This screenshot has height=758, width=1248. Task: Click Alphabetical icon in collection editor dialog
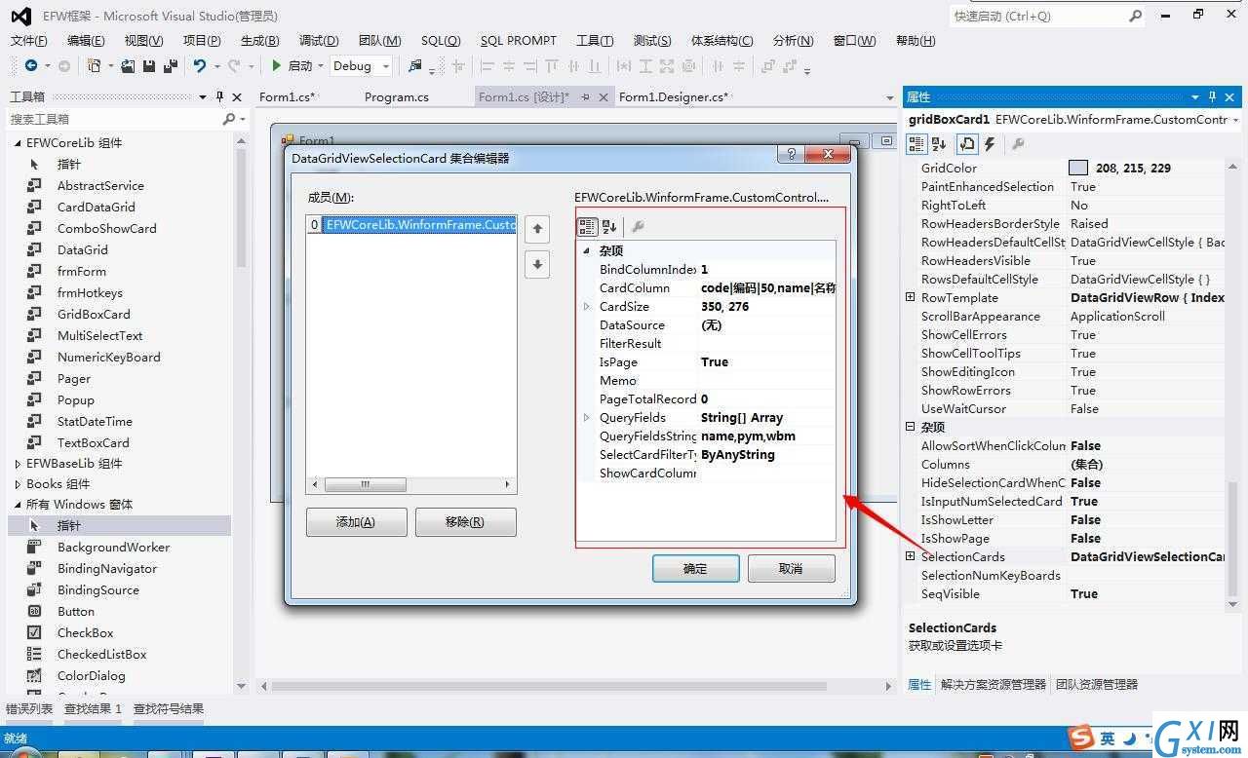point(609,226)
